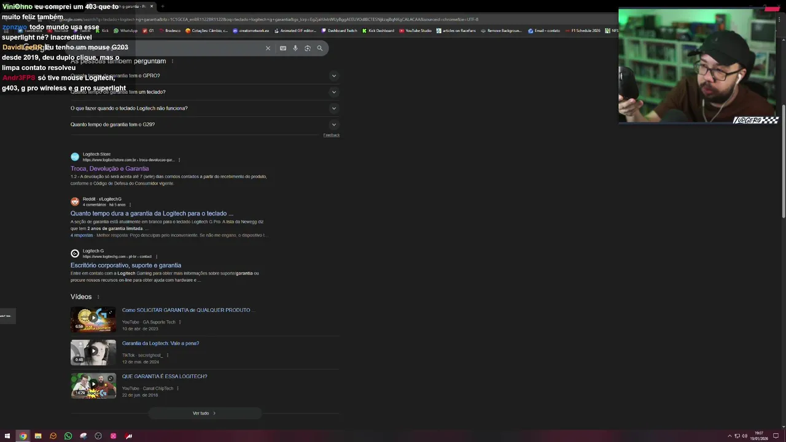
Task: Open File Explorer from the taskbar
Action: (x=38, y=436)
